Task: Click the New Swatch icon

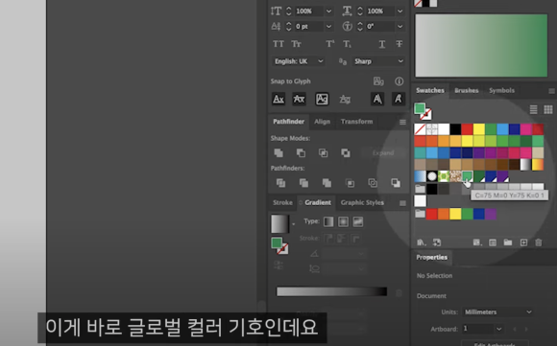Action: pyautogui.click(x=523, y=242)
